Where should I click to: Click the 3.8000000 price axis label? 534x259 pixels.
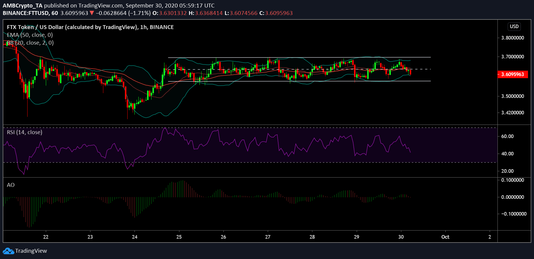tap(512, 38)
